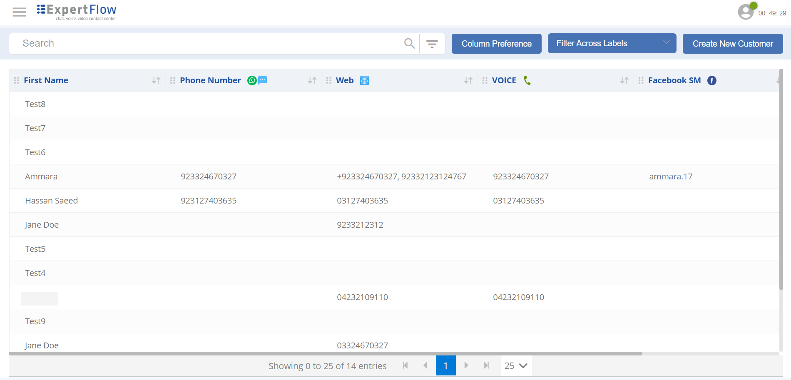
Task: Jump to the last page
Action: [x=486, y=365]
